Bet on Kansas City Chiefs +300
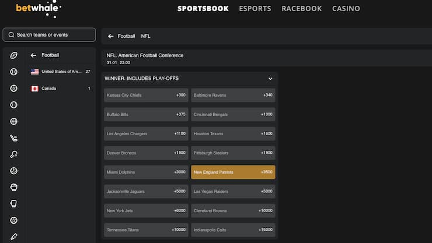432x243 pixels. [x=146, y=95]
